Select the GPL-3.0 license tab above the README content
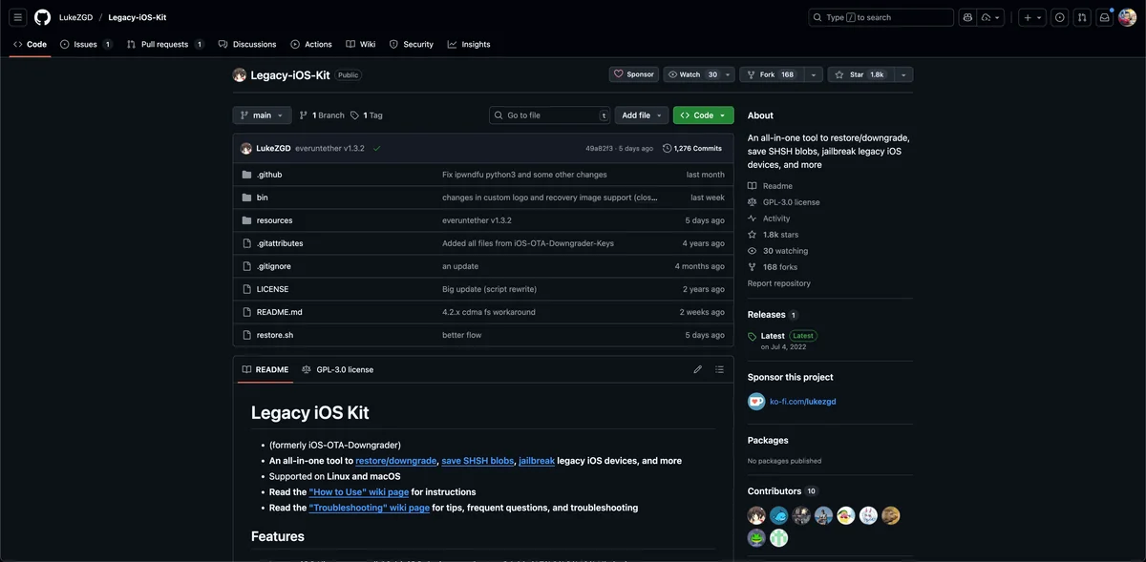Screen dimensions: 1146x562 (x=338, y=369)
